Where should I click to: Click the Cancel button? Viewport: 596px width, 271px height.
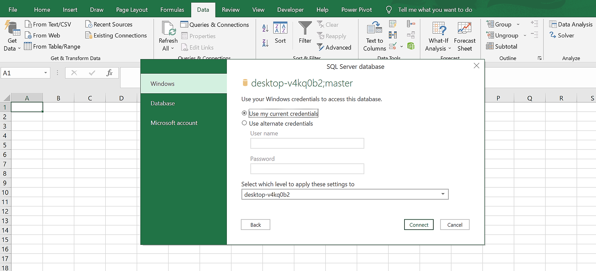[x=455, y=225]
